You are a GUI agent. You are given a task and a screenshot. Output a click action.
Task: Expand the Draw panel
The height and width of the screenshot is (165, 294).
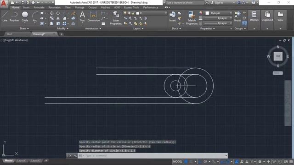(x=24, y=28)
